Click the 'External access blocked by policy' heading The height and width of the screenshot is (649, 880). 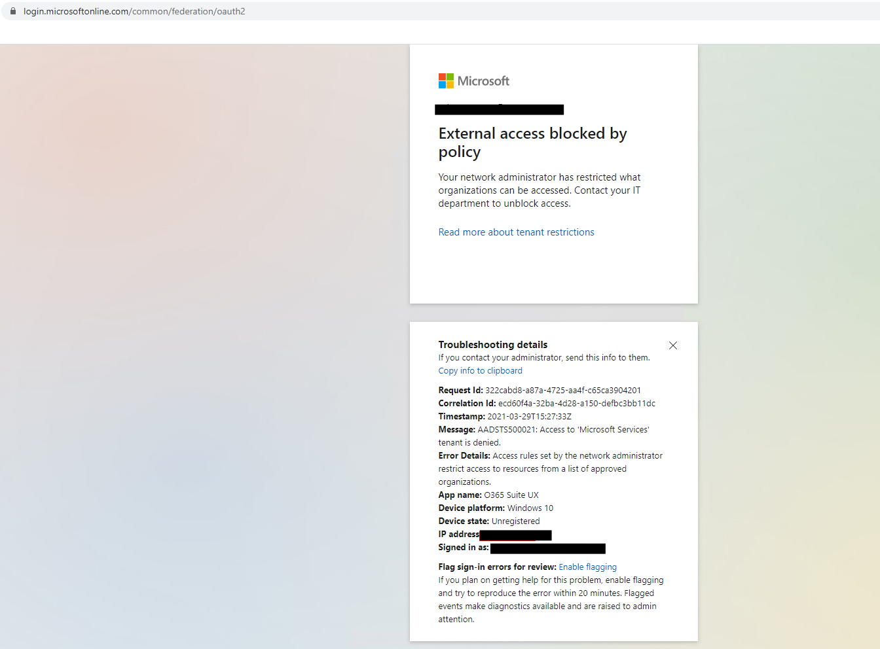(x=532, y=143)
